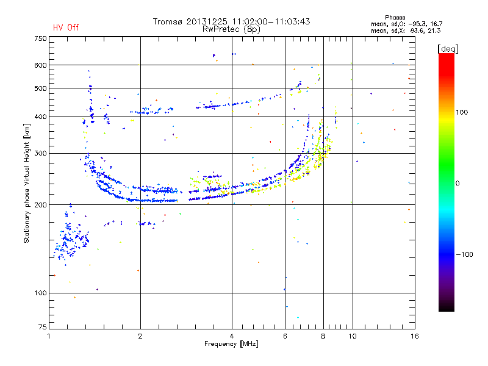Click x-axis tick label '1'
Screen dimensions: 488x366
[x=49, y=336]
